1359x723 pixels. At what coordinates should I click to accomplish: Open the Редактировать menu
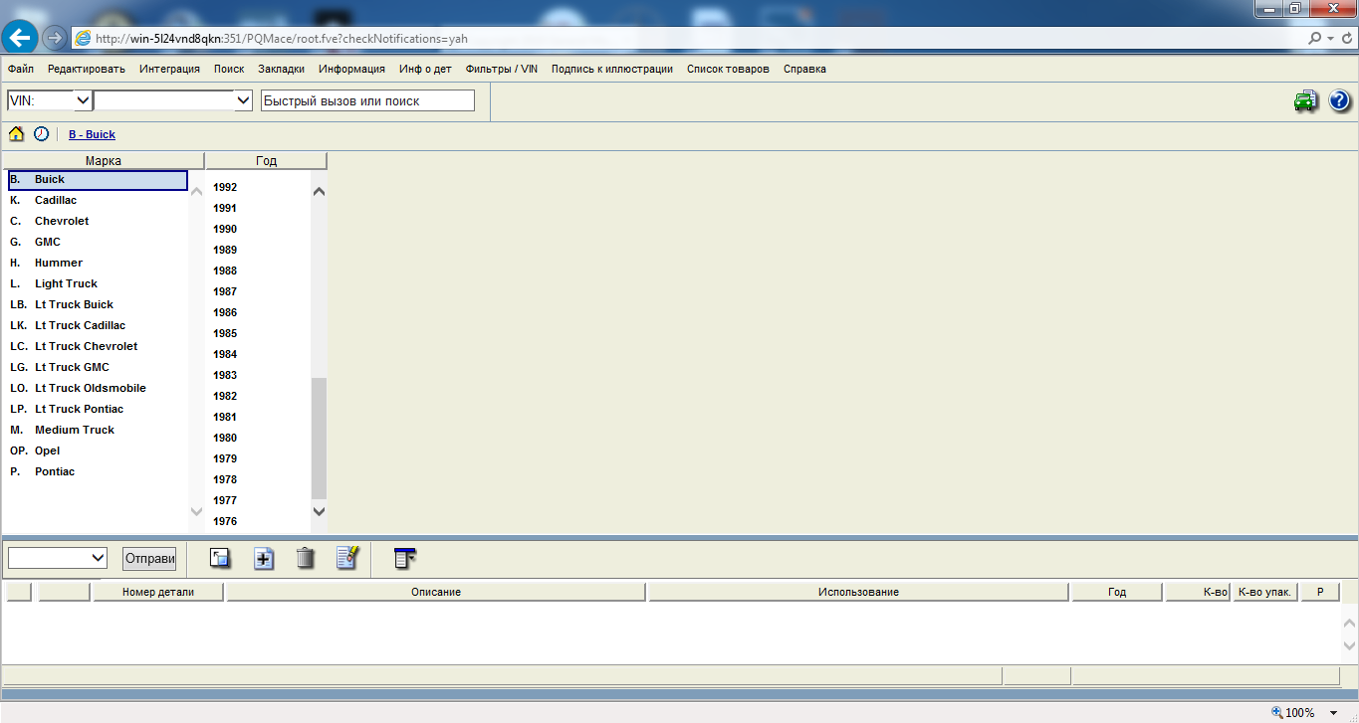[87, 70]
